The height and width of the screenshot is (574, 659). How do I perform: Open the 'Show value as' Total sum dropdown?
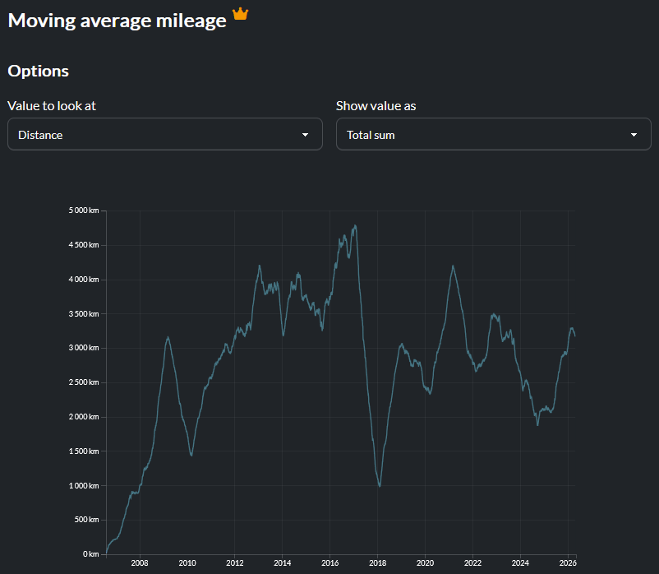(493, 134)
